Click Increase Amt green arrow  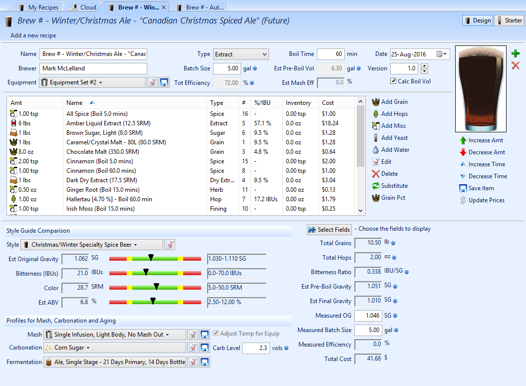(x=463, y=140)
